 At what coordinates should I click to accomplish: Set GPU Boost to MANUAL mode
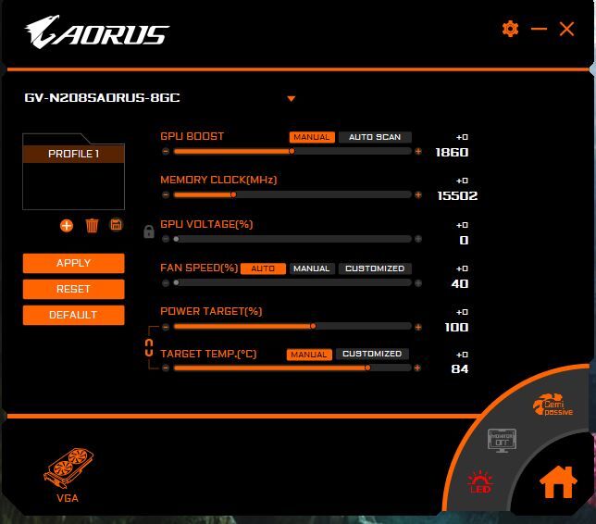pos(312,137)
